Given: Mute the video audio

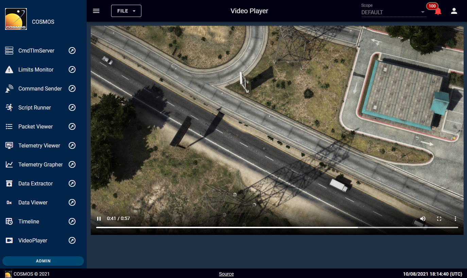Looking at the screenshot, I should pos(422,219).
